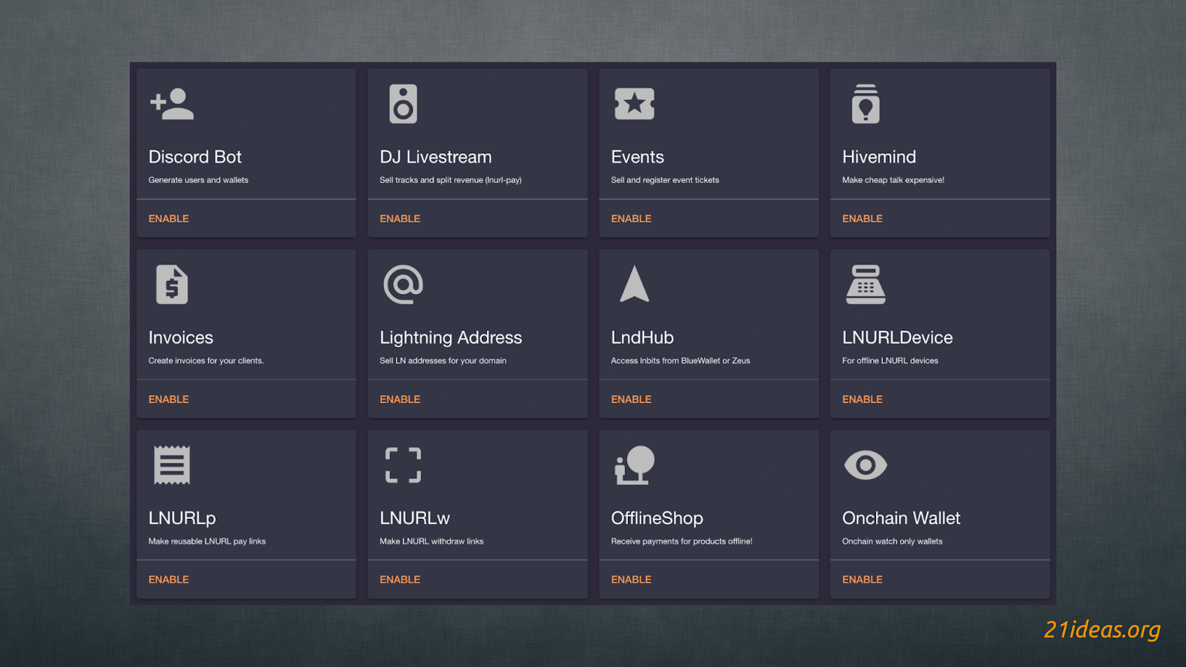The image size is (1186, 667).
Task: Click the OfflineShop nature people icon
Action: pyautogui.click(x=635, y=465)
